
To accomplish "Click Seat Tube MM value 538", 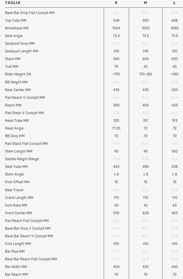I will [174, 167].
